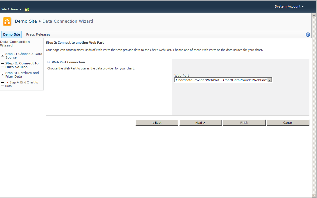Switch to the Press Releases tab
The width and height of the screenshot is (317, 198).
click(38, 34)
